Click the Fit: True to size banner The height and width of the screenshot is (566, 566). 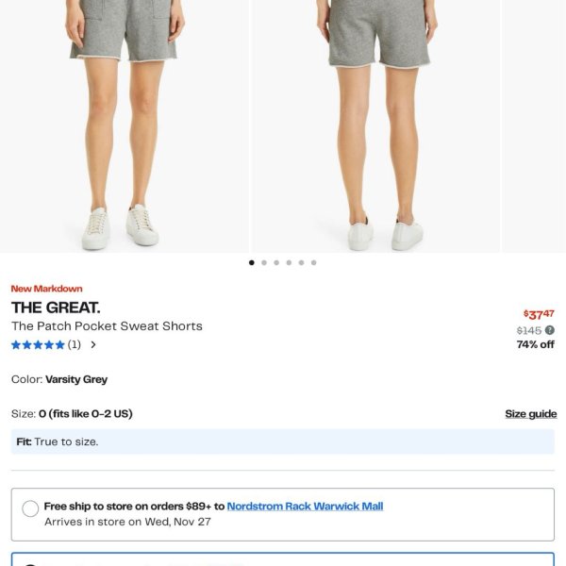[283, 441]
